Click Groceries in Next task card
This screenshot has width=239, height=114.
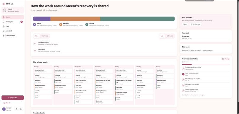coord(185,36)
